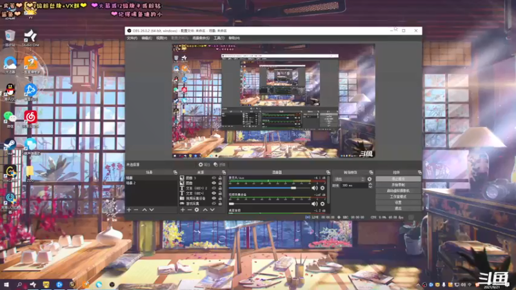Click taskbar search magnifier icon
516x290 pixels.
(x=19, y=285)
